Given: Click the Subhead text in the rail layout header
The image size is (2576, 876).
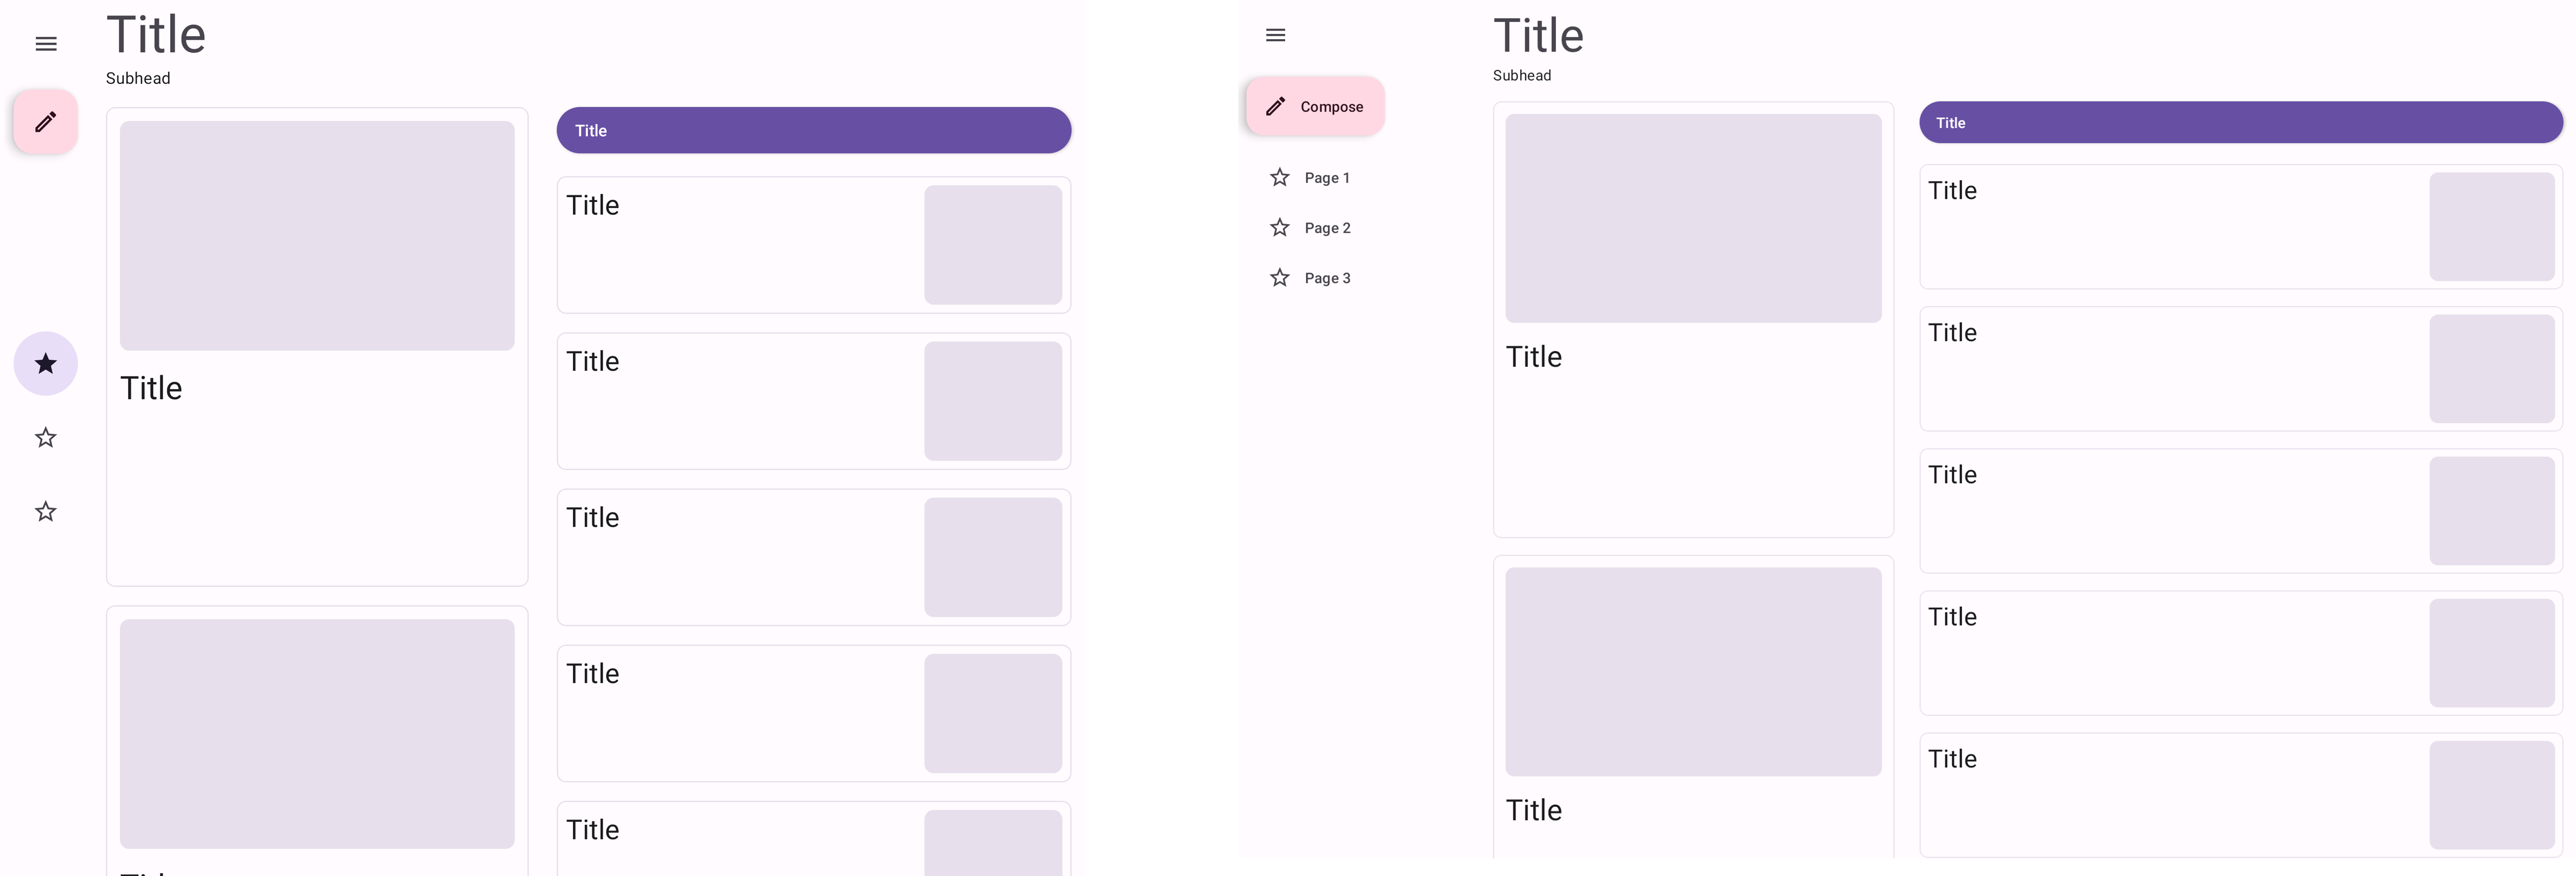Looking at the screenshot, I should tap(138, 79).
